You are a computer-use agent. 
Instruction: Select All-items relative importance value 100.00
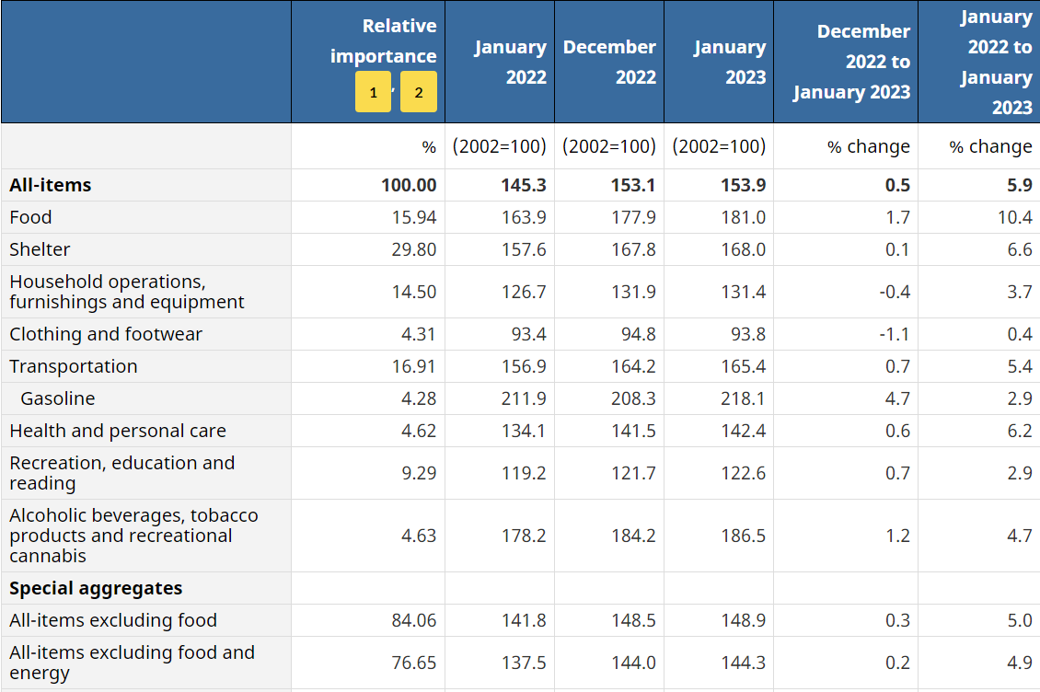tap(409, 185)
